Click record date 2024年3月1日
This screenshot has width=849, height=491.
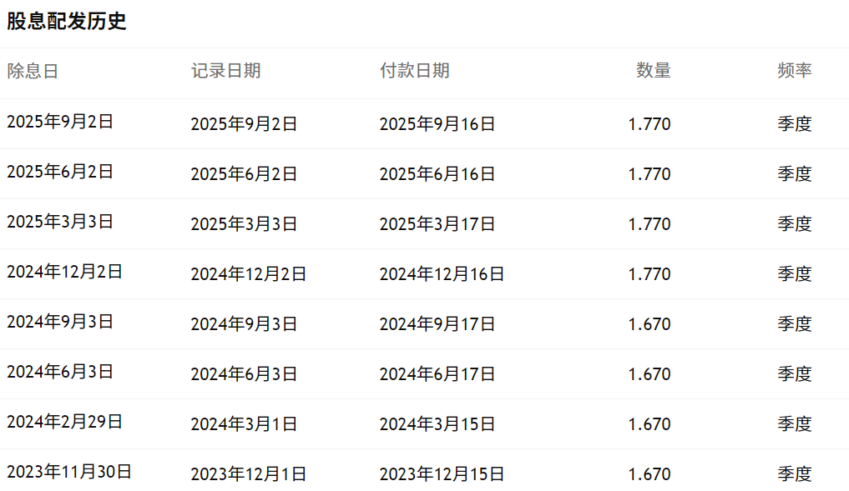(x=244, y=424)
